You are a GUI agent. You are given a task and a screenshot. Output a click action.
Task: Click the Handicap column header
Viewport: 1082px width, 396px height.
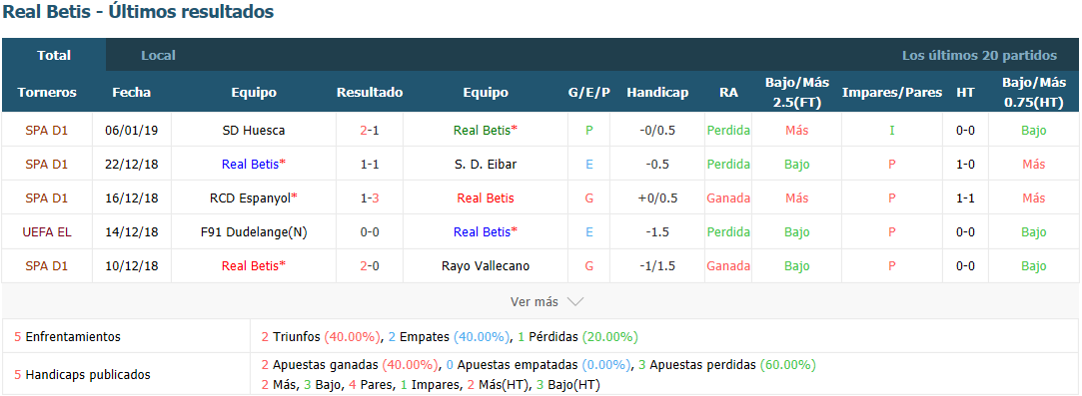(657, 93)
